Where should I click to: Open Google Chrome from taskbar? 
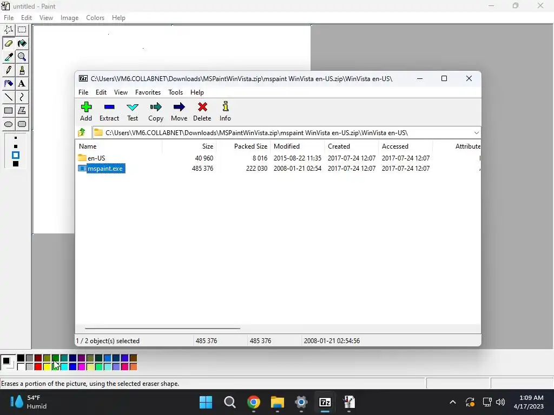click(x=253, y=402)
